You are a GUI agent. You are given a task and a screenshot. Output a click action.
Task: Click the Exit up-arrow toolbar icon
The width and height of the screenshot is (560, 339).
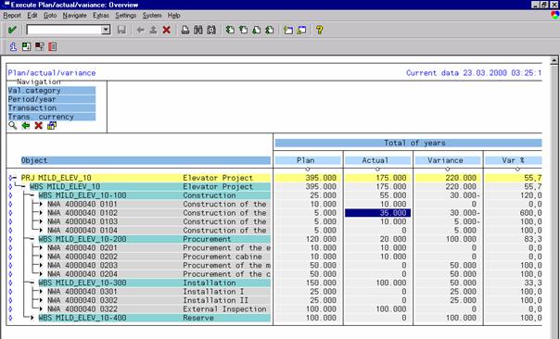[x=153, y=30]
